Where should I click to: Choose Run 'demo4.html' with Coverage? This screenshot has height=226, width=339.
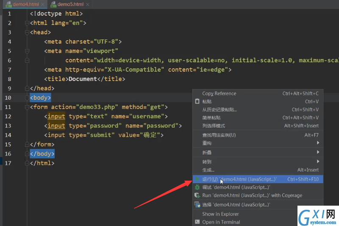(x=258, y=195)
